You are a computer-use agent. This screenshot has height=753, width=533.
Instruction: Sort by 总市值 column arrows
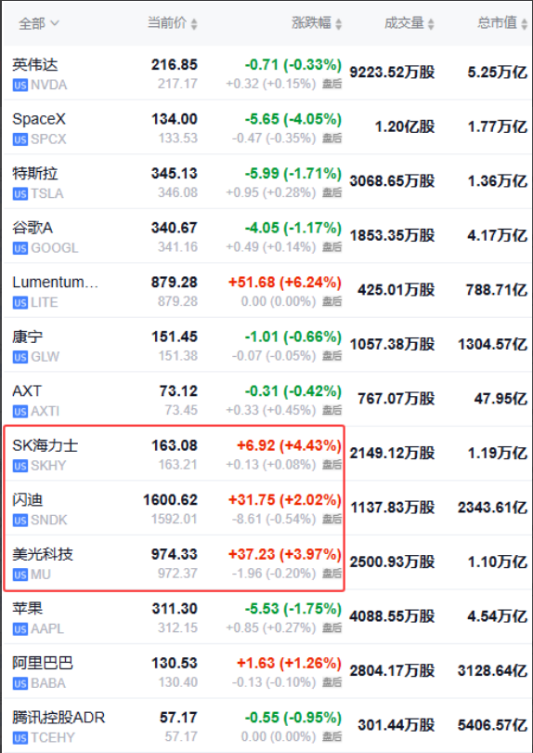pos(524,24)
